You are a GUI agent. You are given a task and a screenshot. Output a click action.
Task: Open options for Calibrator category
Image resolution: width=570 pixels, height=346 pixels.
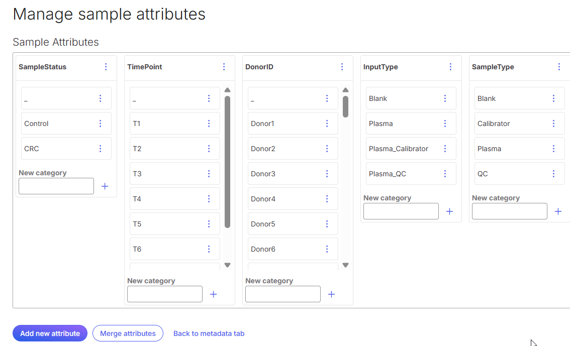553,124
